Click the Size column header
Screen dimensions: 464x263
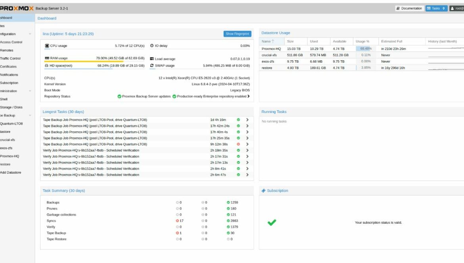coord(295,41)
